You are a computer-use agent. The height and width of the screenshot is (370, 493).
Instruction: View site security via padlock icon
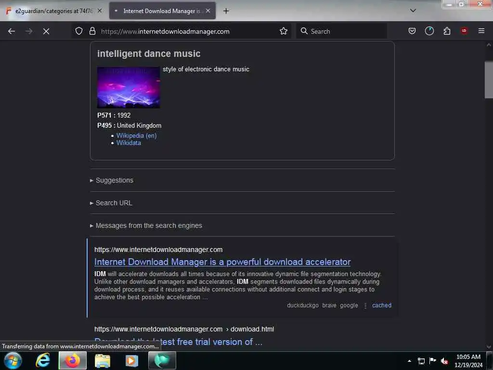point(92,31)
